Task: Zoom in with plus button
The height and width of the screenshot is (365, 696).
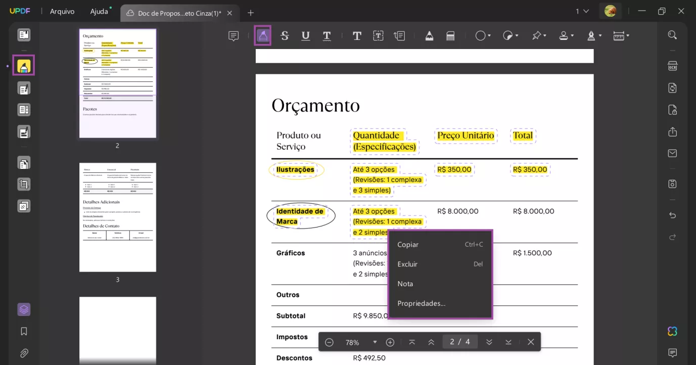Action: [x=390, y=342]
